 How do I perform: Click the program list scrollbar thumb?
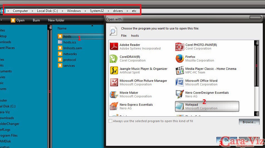[x=257, y=65]
